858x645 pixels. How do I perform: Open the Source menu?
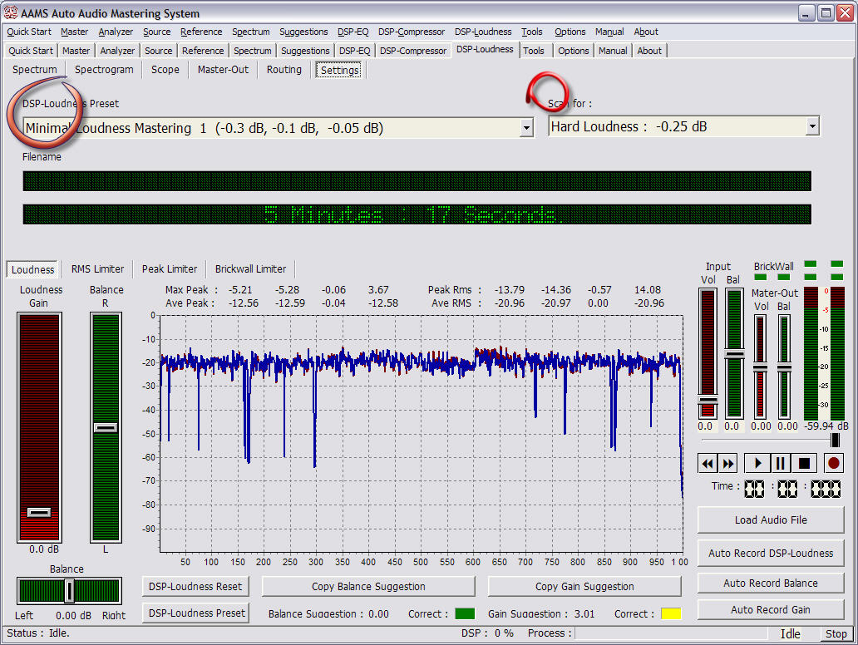tap(156, 32)
